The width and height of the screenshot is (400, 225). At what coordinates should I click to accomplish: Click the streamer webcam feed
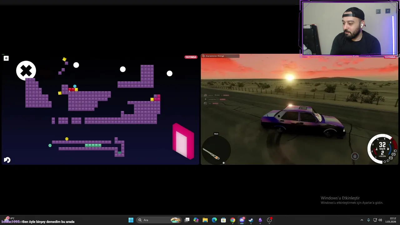coord(350,28)
